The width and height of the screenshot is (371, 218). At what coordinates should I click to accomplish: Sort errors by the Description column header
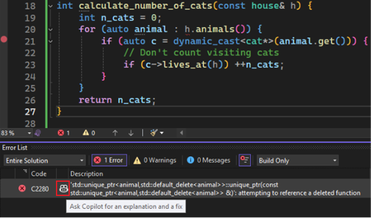[x=86, y=174]
